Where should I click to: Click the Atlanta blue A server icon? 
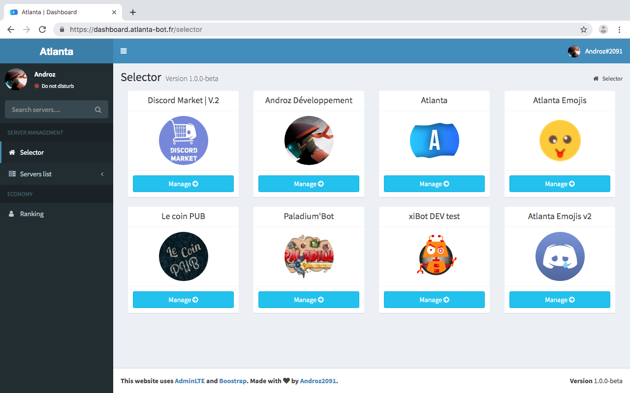tap(434, 140)
